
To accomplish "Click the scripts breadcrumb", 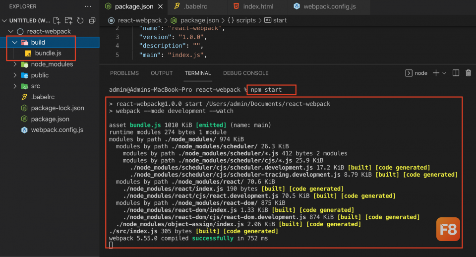I will (x=246, y=20).
